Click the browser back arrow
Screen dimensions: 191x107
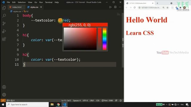pos(127,7)
